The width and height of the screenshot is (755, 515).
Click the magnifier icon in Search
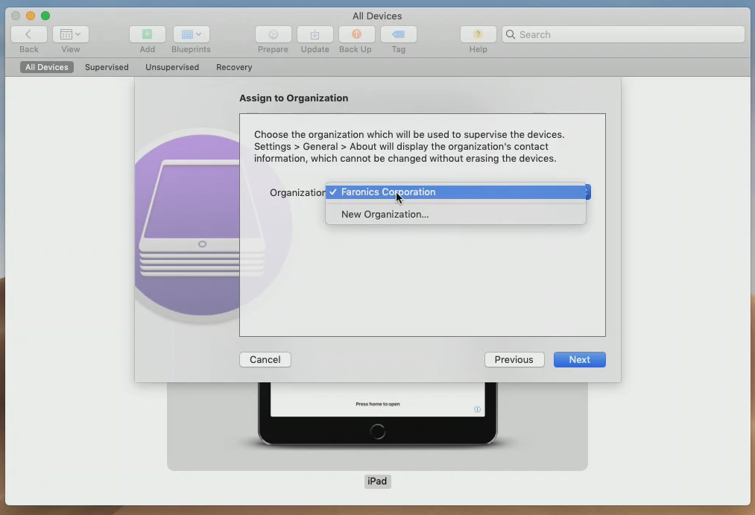(x=511, y=34)
